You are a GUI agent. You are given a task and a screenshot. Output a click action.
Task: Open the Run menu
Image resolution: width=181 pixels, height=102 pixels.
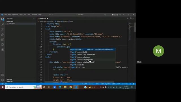[29, 15]
